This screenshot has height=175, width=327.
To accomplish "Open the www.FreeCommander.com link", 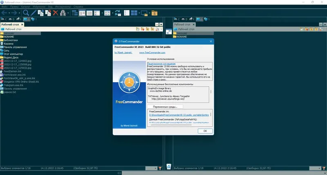I will 152,52.
